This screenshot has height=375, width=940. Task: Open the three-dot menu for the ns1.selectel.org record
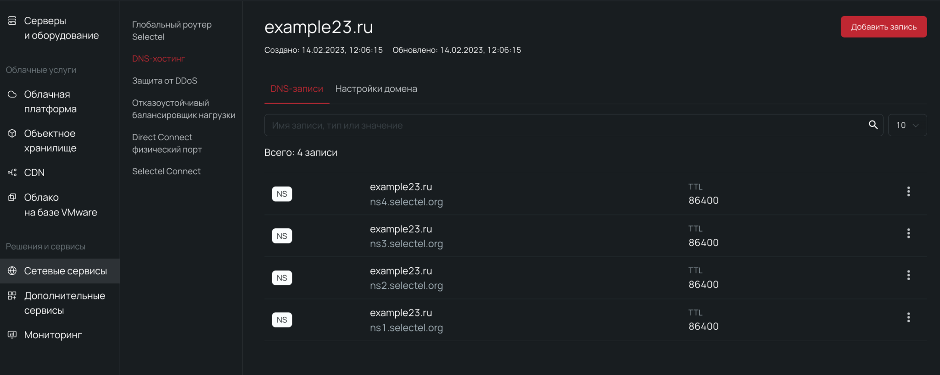[908, 318]
